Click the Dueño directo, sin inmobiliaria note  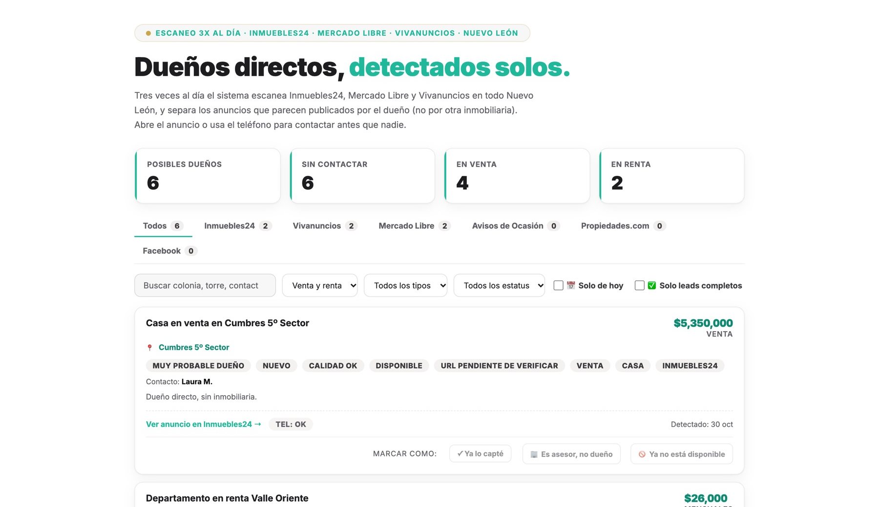point(201,397)
